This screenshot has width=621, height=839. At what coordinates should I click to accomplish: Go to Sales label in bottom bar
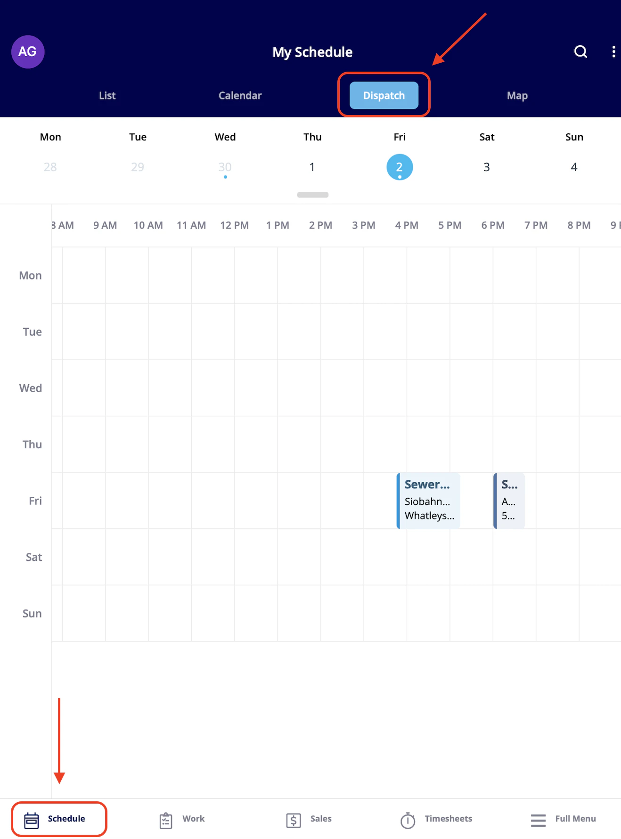[x=321, y=819]
